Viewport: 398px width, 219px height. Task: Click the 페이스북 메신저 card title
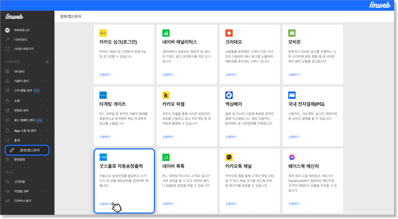click(x=303, y=166)
